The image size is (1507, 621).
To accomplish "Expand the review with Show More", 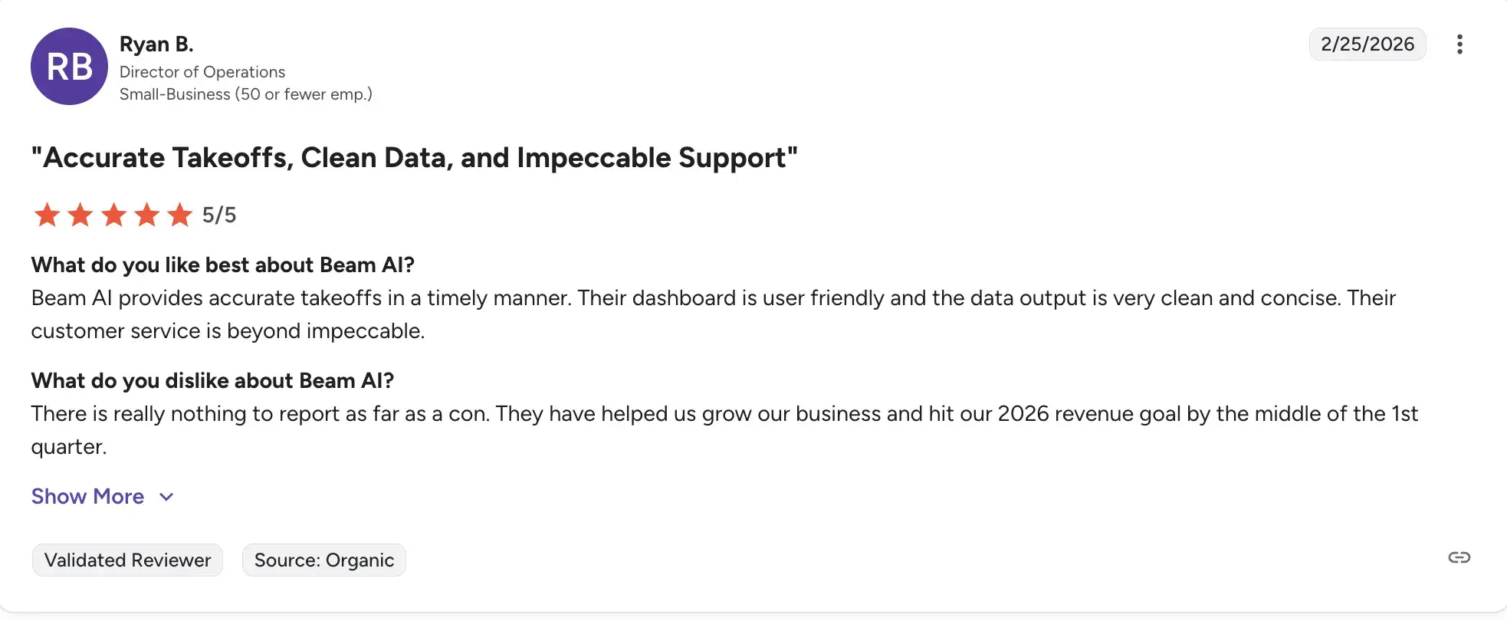I will click(87, 497).
